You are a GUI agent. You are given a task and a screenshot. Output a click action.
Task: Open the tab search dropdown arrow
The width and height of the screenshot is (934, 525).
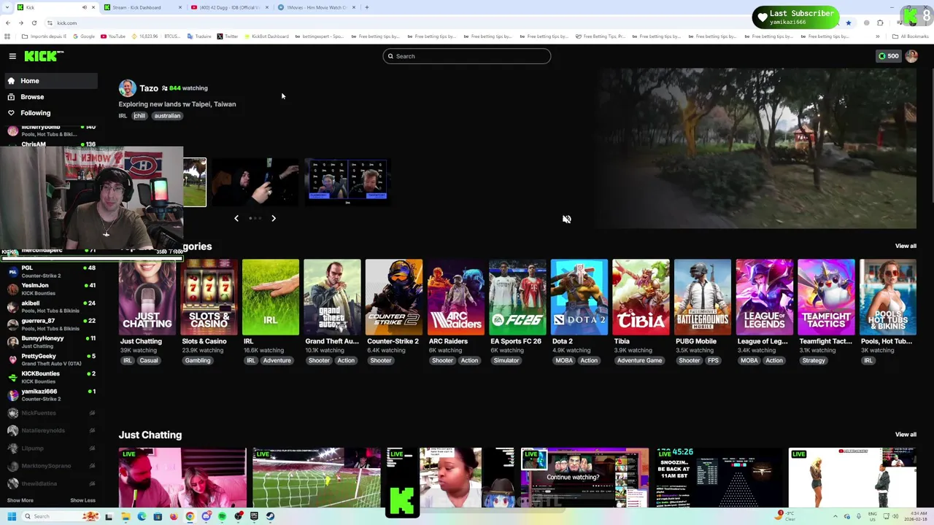click(x=7, y=7)
